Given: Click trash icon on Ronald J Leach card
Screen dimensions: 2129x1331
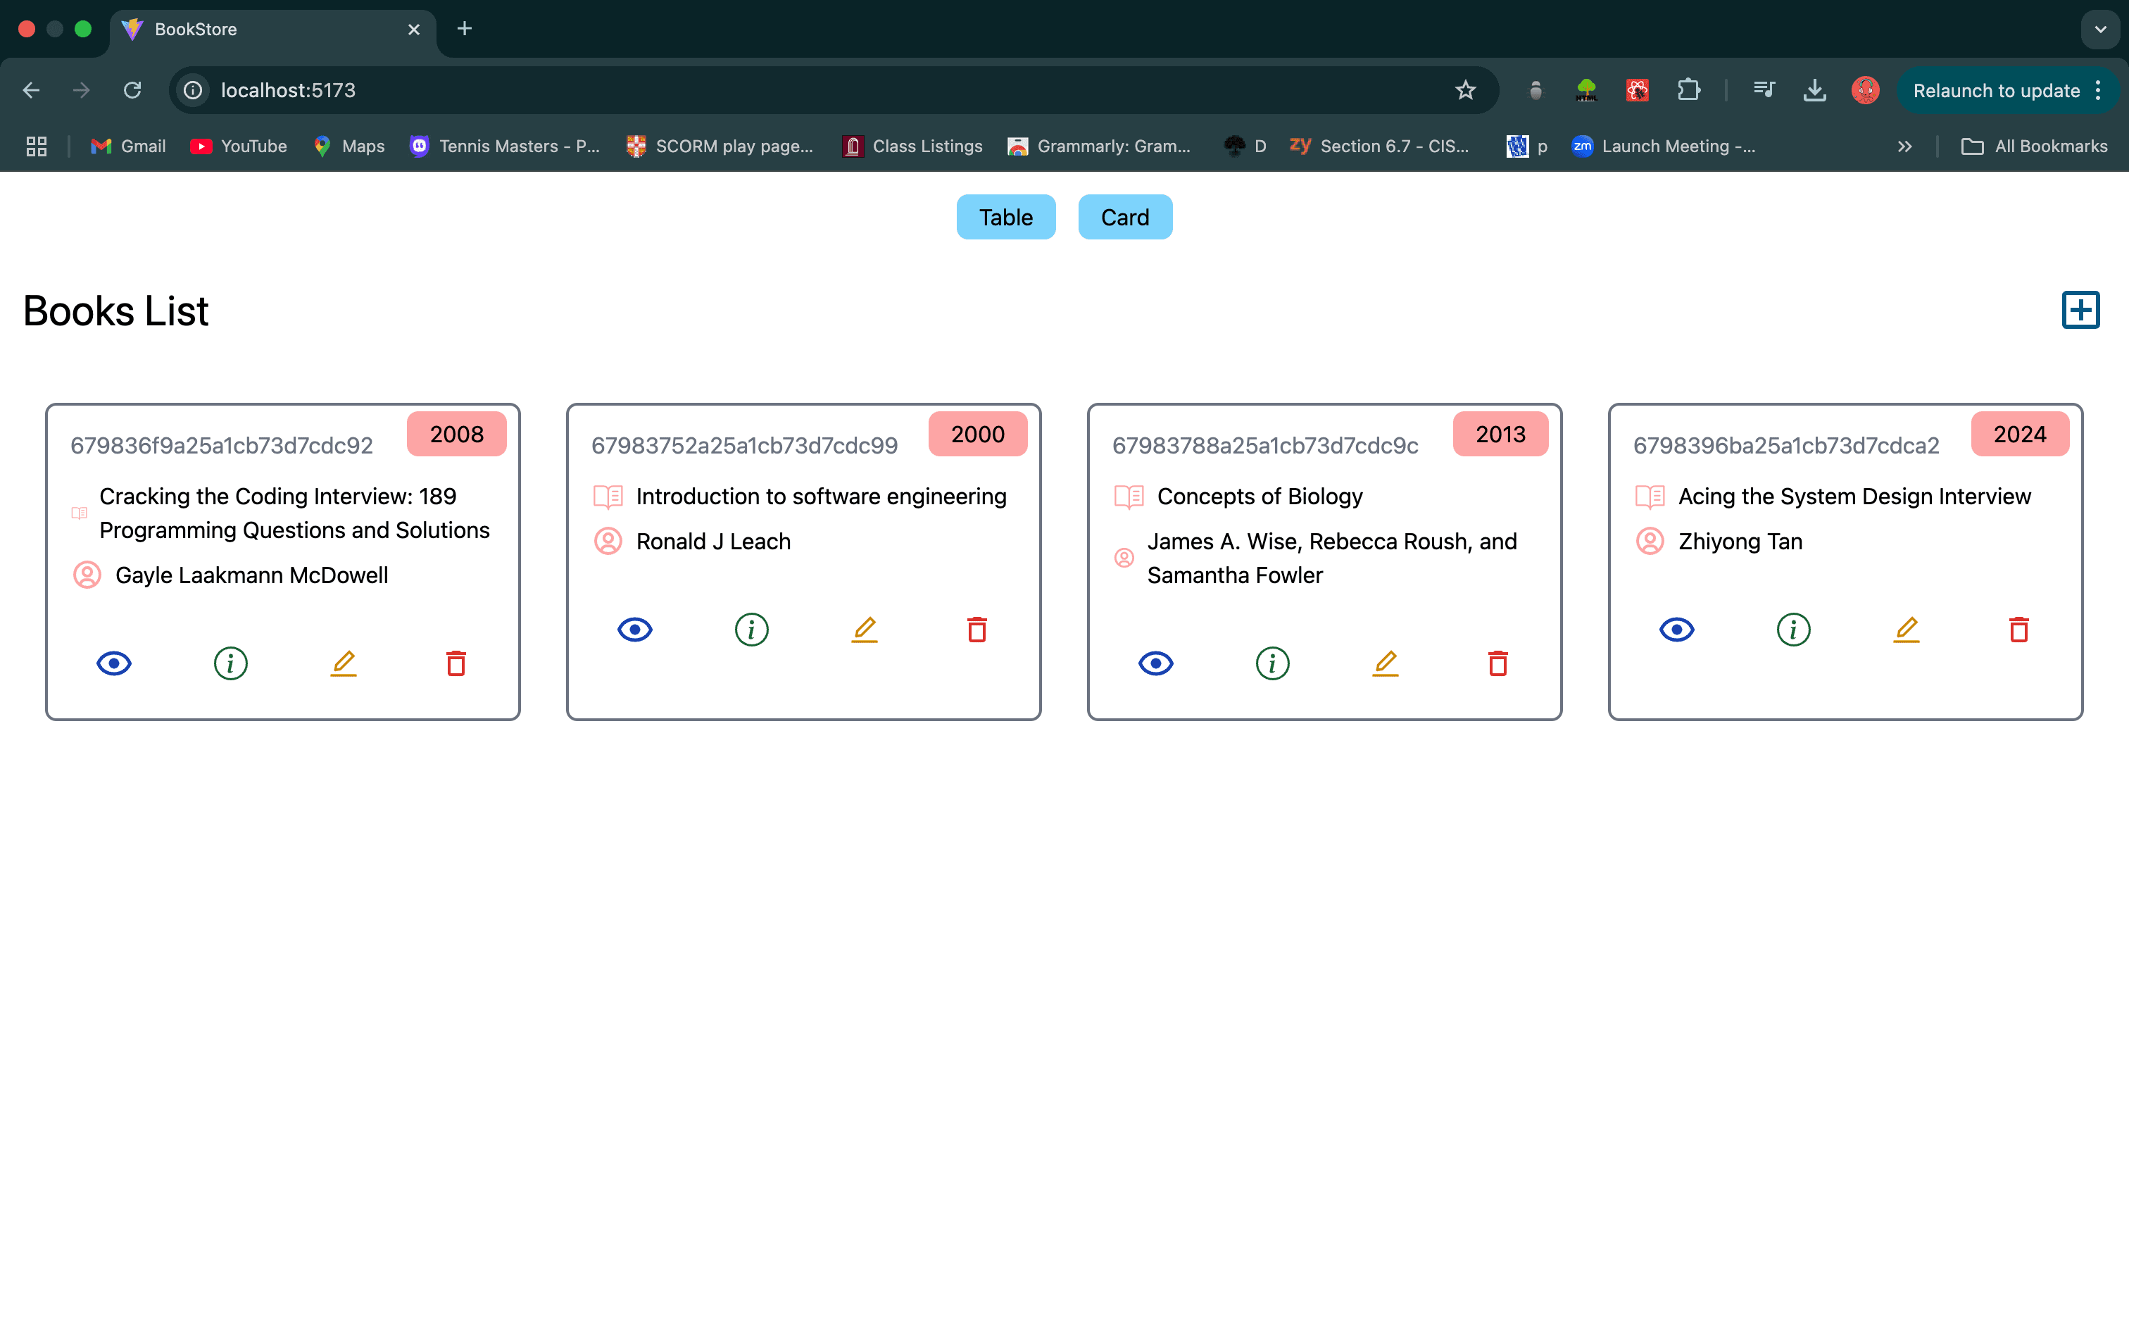Looking at the screenshot, I should tap(976, 630).
